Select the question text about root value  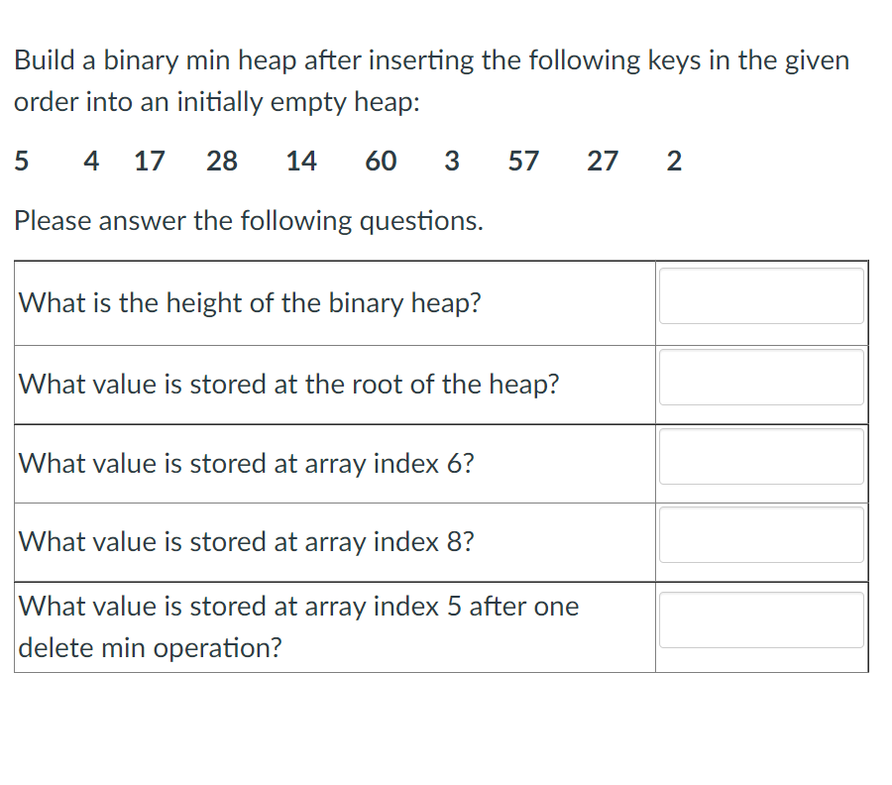click(x=286, y=384)
